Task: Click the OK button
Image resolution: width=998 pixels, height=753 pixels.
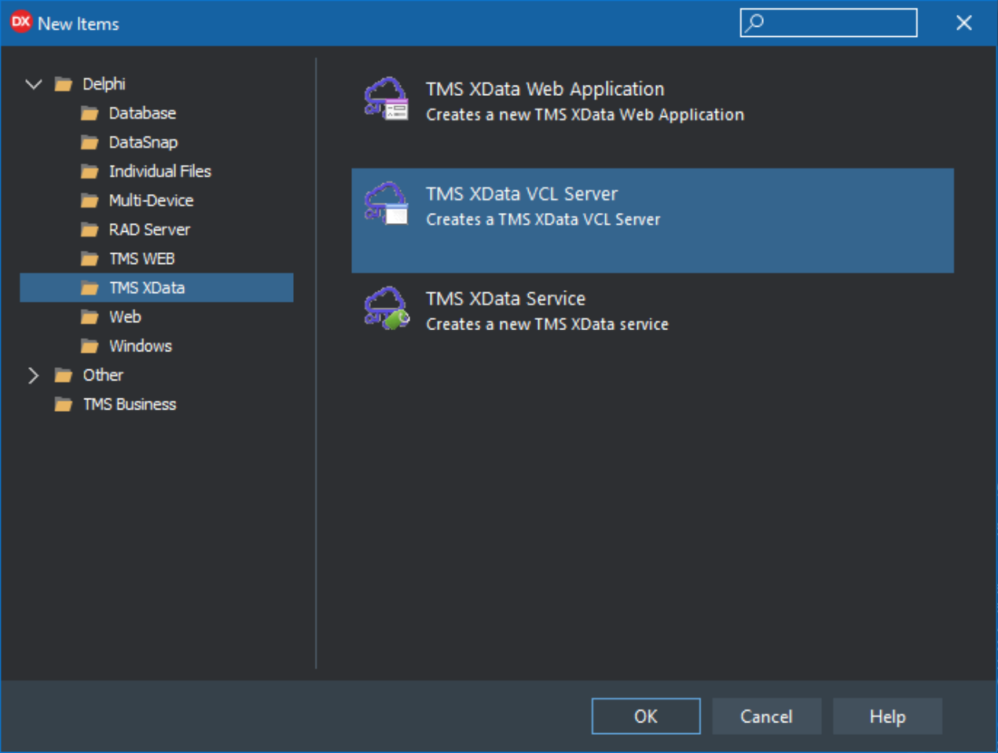Action: [646, 716]
